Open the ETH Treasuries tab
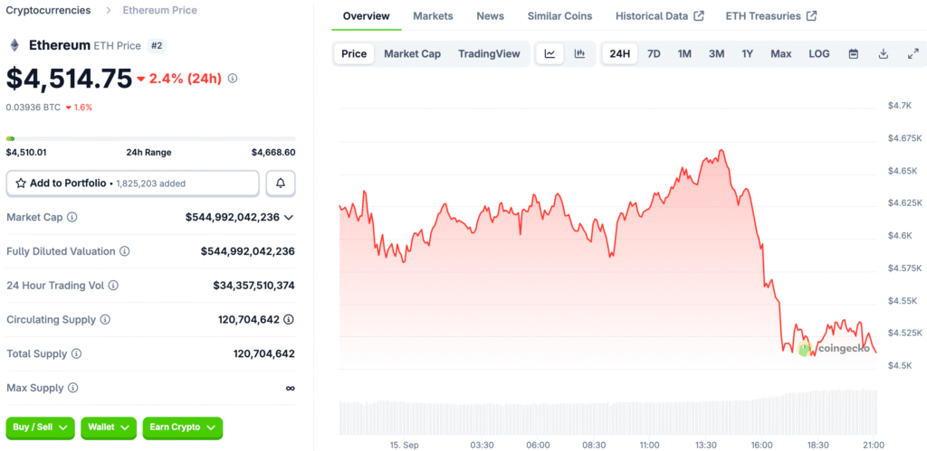927x451 pixels. tap(771, 16)
